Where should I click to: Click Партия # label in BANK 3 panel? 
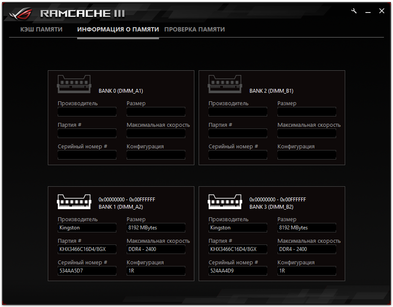coord(220,241)
